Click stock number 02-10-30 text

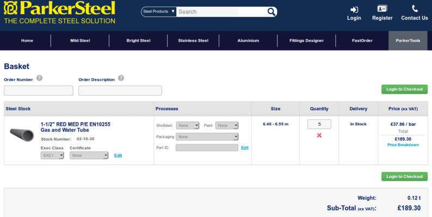click(85, 139)
